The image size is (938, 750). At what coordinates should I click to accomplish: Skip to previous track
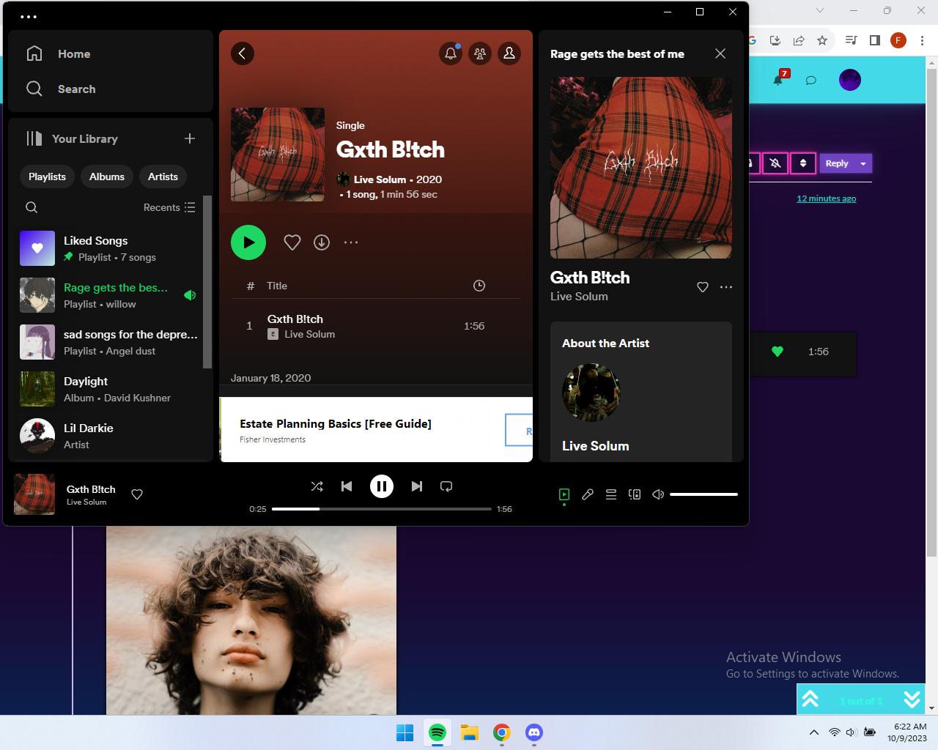coord(347,486)
